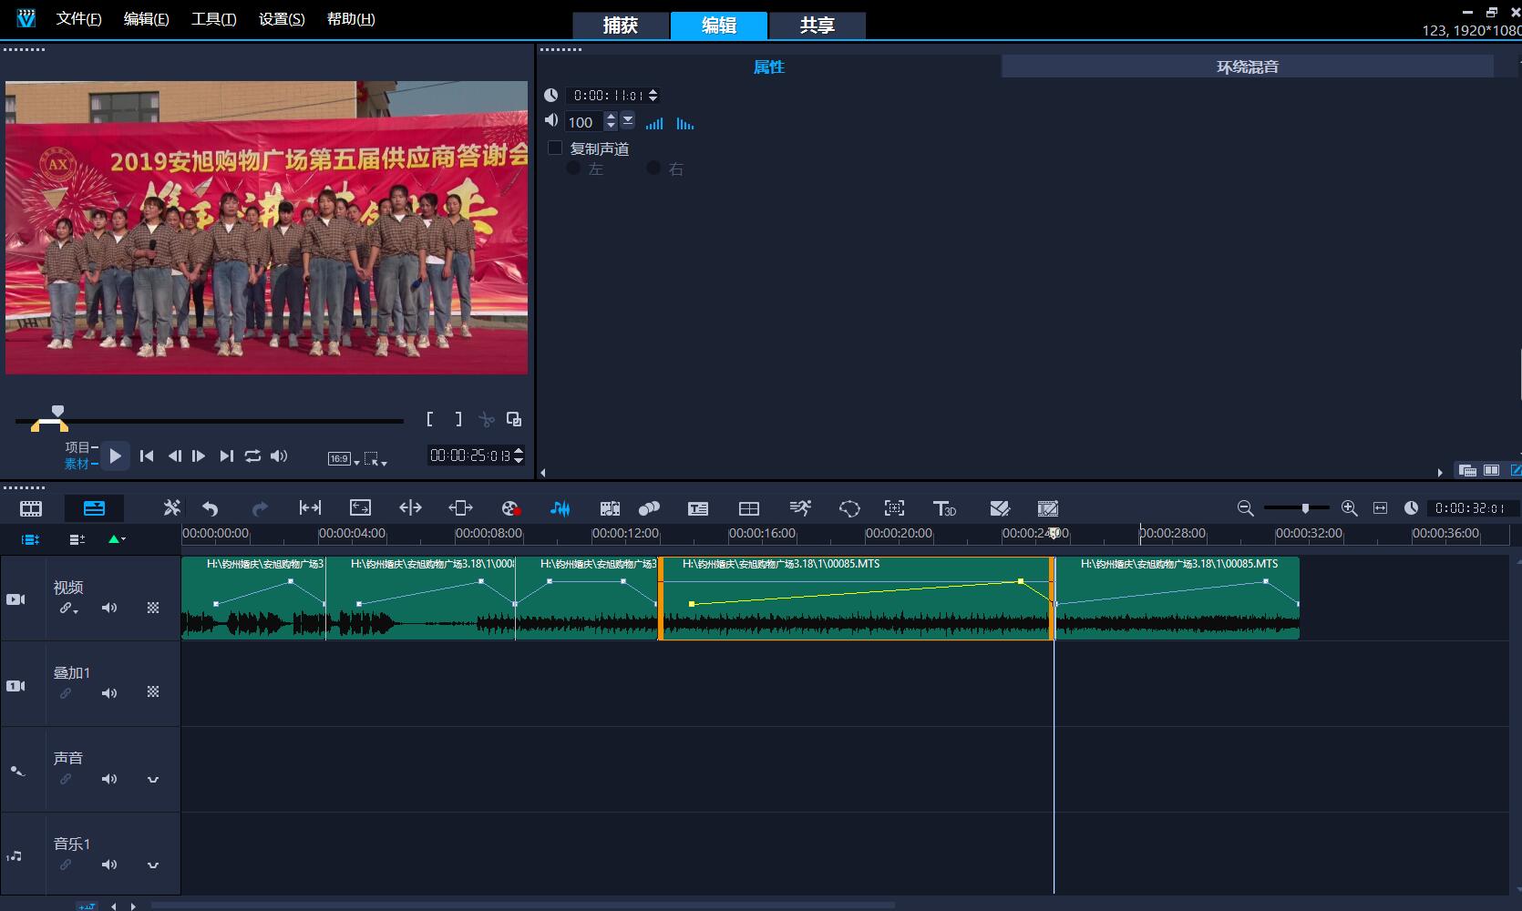Expand the 声音 track chevron
The width and height of the screenshot is (1522, 911).
pos(153,780)
